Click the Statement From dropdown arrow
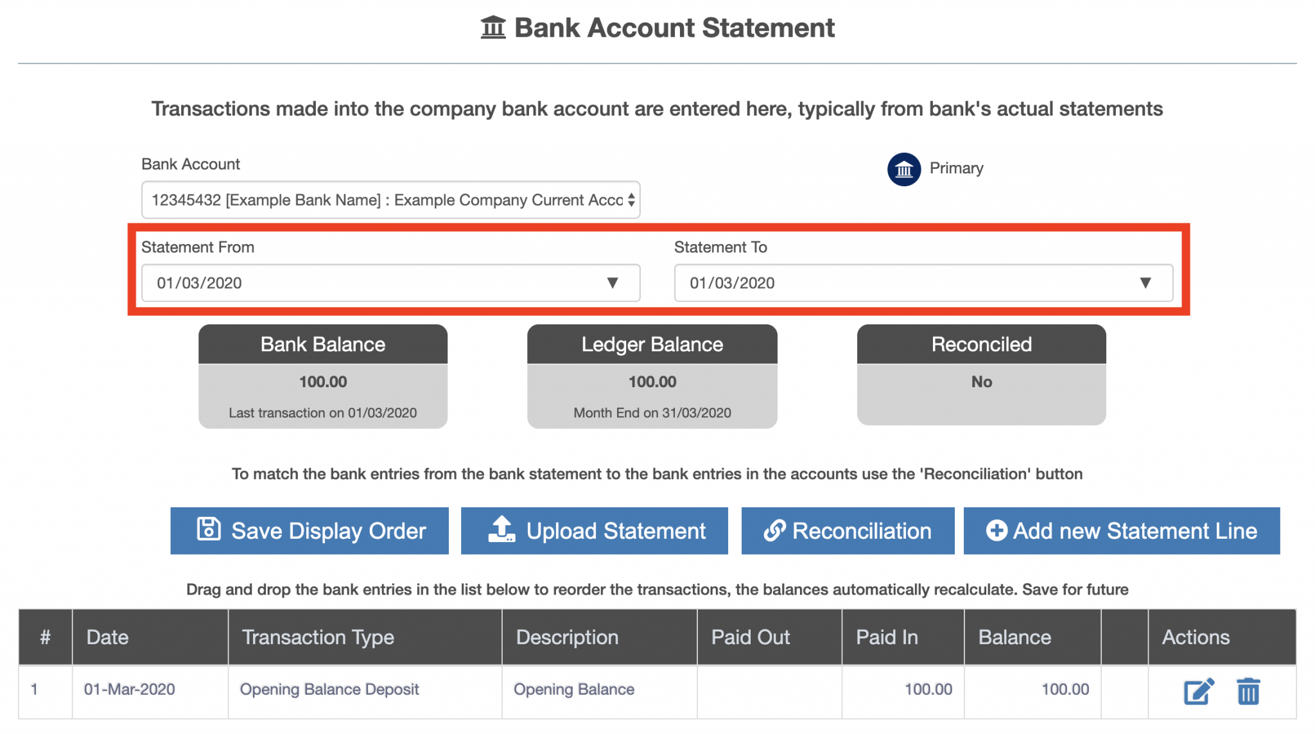 click(x=613, y=283)
